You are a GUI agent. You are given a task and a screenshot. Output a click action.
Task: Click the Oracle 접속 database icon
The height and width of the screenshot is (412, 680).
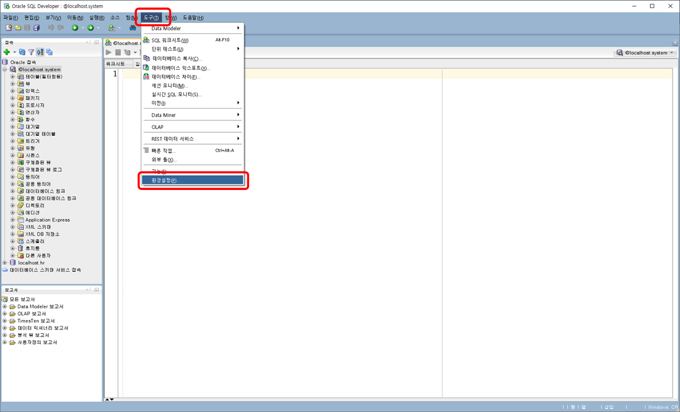point(5,62)
